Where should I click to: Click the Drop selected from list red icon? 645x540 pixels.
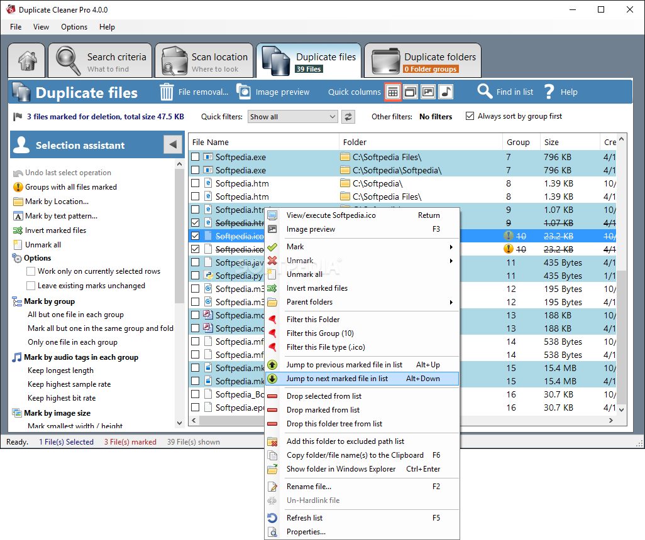pos(272,396)
